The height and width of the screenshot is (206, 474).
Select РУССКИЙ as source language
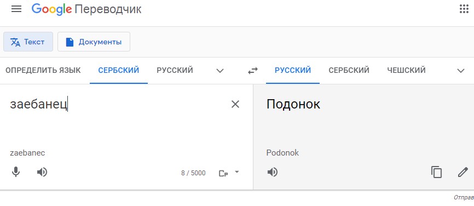[175, 71]
